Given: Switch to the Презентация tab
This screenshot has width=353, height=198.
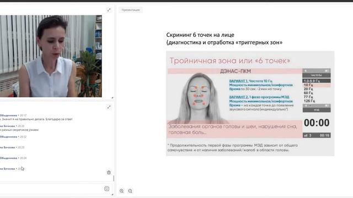Looking at the screenshot, I should tap(131, 10).
